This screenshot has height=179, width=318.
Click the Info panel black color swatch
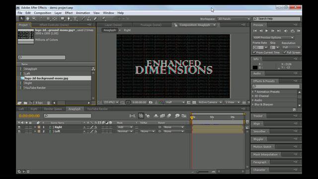point(255,68)
